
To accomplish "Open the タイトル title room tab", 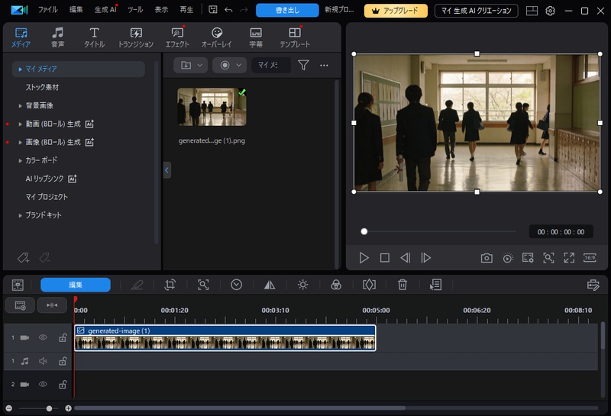I will [94, 37].
